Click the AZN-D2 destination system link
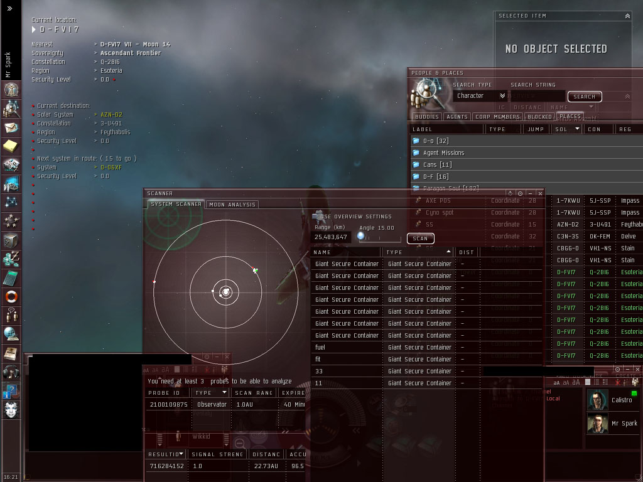 111,115
